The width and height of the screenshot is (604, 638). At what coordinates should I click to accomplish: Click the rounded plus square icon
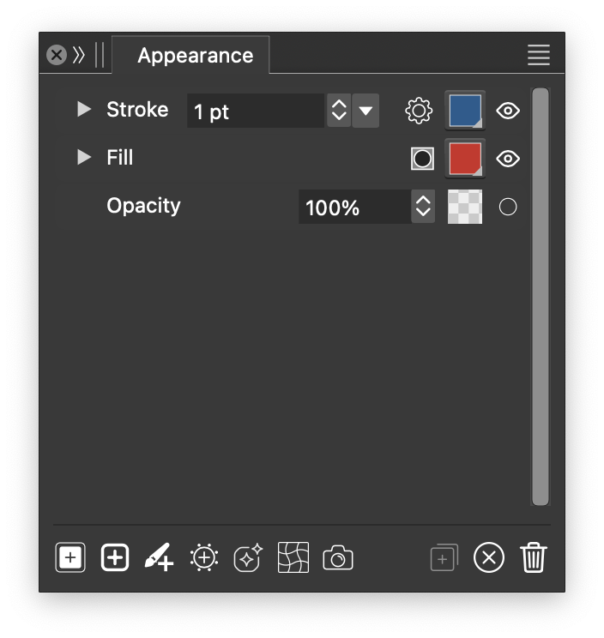pyautogui.click(x=115, y=558)
